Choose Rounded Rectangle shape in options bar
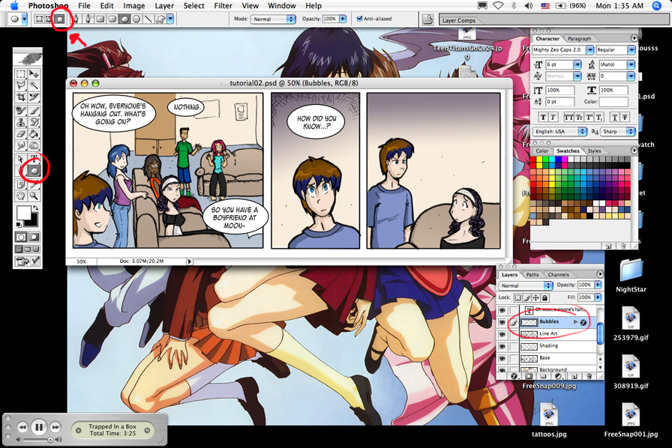Screen dimensions: 672x448 point(112,19)
